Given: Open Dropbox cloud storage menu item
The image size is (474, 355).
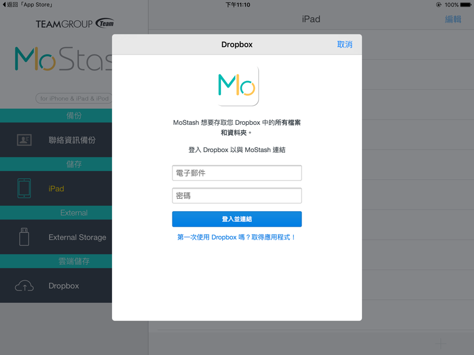Looking at the screenshot, I should tap(56, 286).
